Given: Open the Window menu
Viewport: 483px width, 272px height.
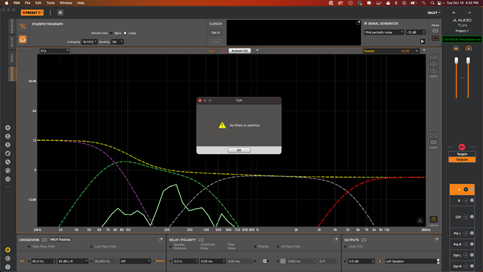Looking at the screenshot, I should point(66,3).
